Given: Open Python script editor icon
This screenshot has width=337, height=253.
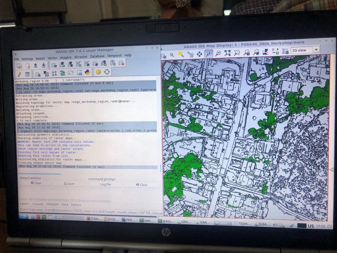Looking at the screenshot, I should [87, 73].
